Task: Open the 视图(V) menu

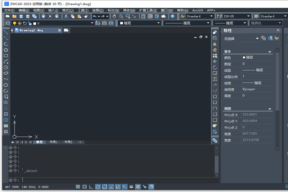Action: [39, 10]
